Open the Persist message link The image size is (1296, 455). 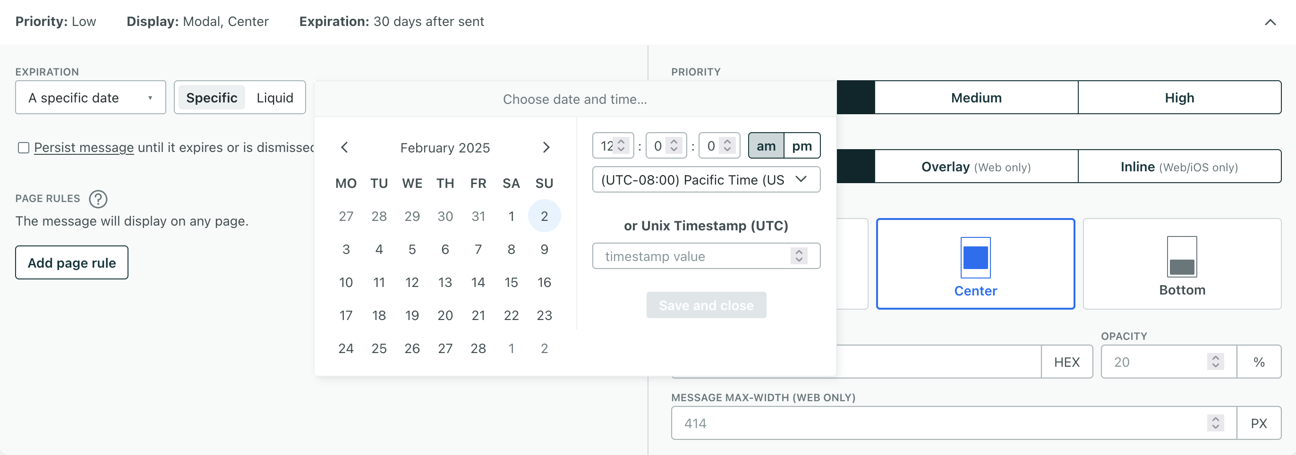click(84, 148)
